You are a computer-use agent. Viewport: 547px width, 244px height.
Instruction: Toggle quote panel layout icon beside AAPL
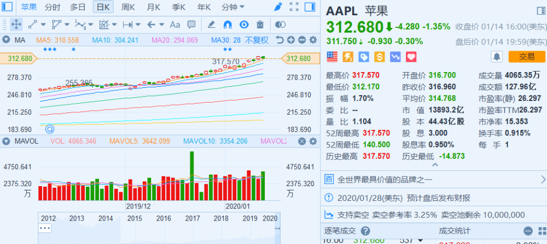[541, 11]
